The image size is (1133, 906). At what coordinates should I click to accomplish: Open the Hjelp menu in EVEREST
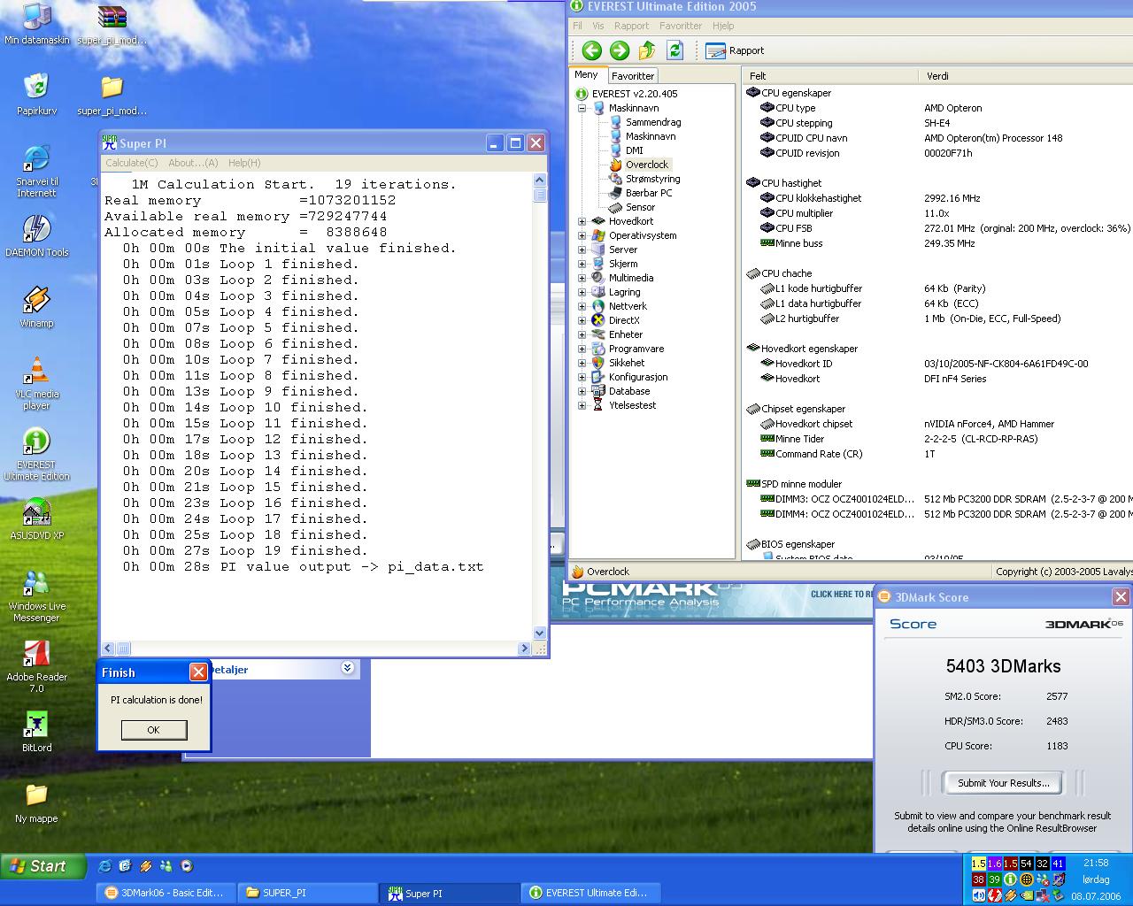tap(723, 26)
